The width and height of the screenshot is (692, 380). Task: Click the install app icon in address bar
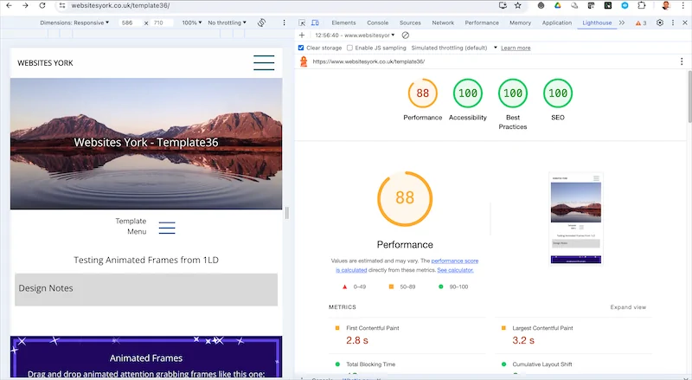503,5
